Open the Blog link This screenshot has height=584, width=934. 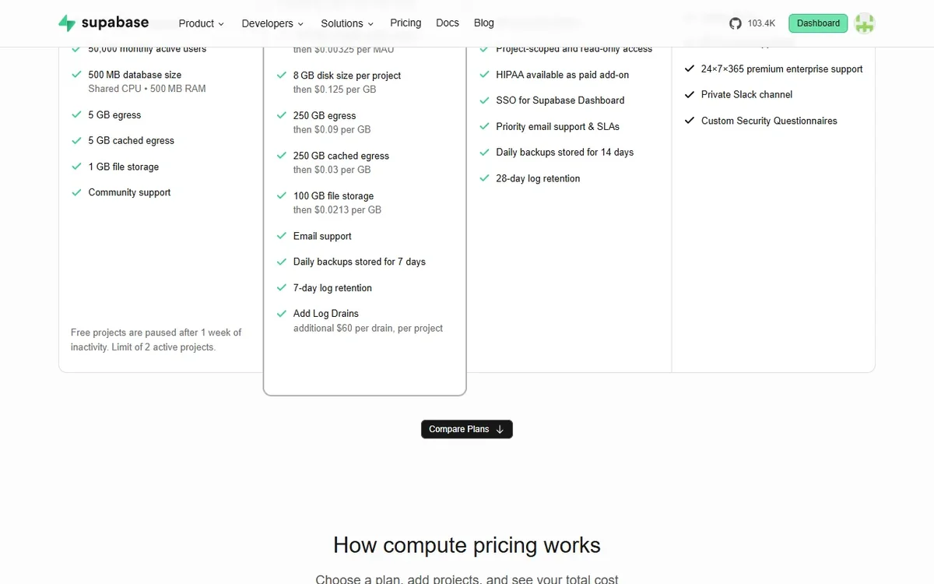(484, 23)
